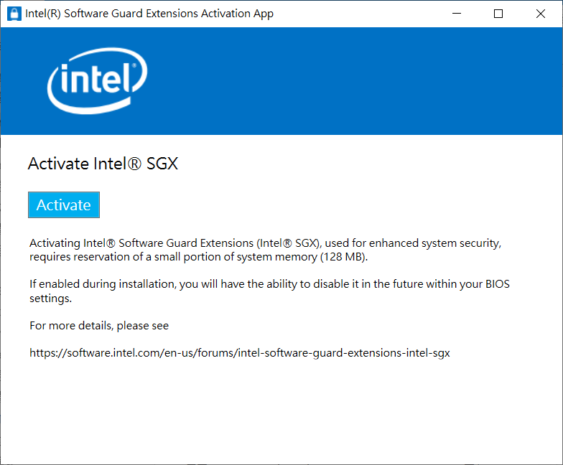Click the Intel logo in the banner
This screenshot has height=465, width=563.
click(98, 80)
